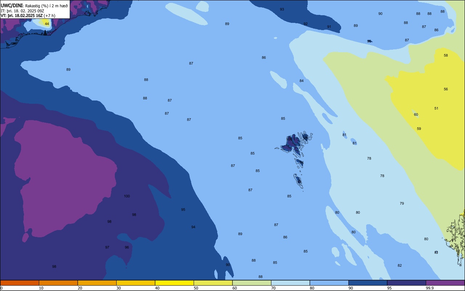This screenshot has width=465, height=291.
Task: Click the 10 label under legend
Action: click(x=41, y=288)
